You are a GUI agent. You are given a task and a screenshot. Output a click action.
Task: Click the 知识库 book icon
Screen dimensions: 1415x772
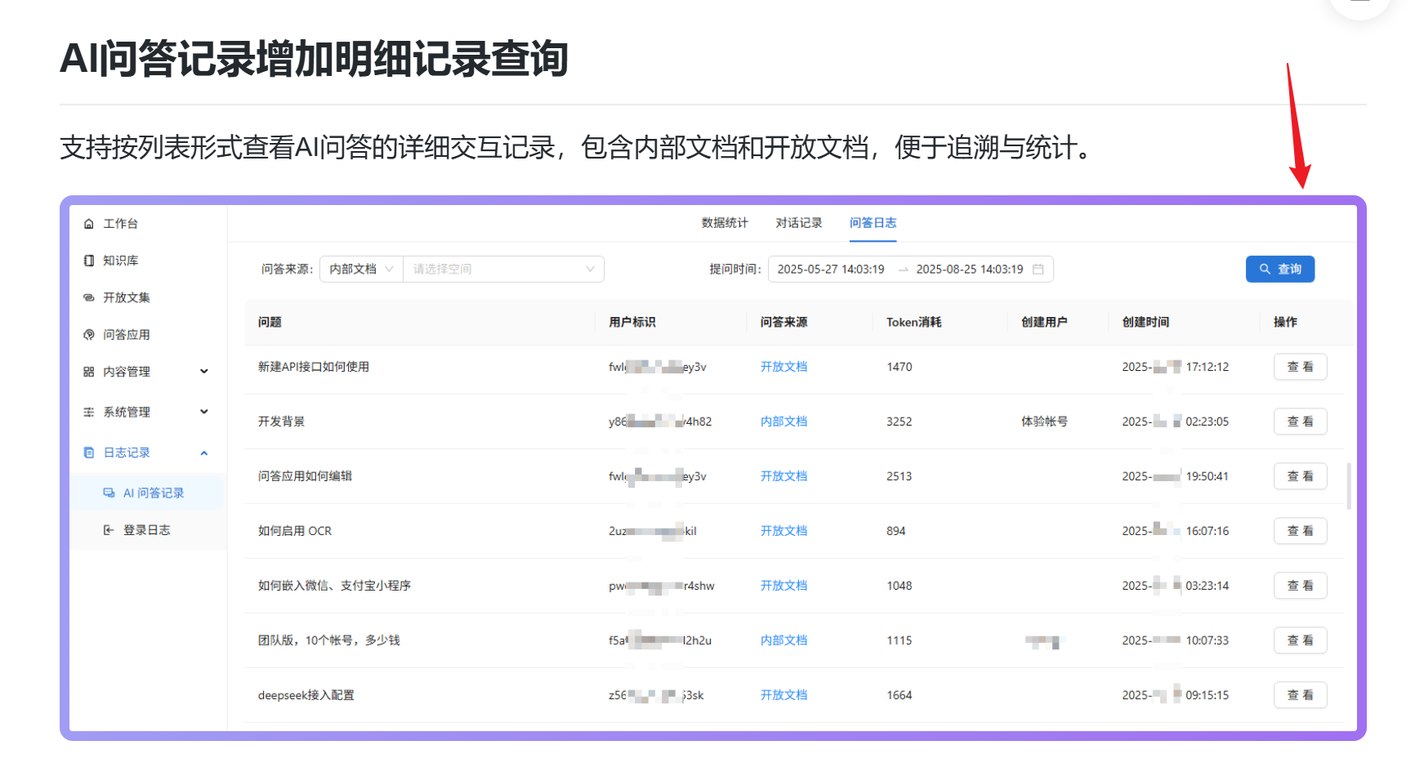[x=89, y=261]
